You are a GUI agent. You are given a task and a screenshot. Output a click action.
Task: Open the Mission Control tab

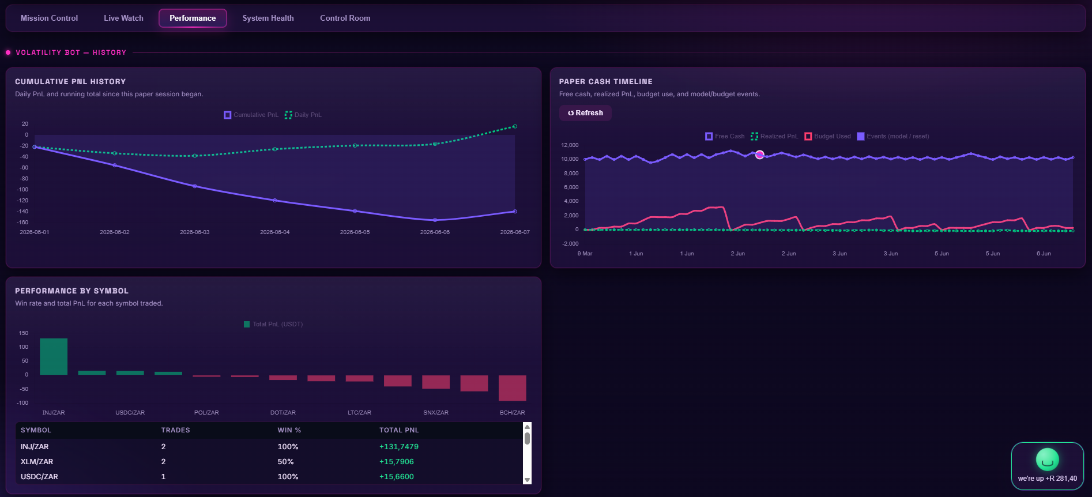click(49, 18)
